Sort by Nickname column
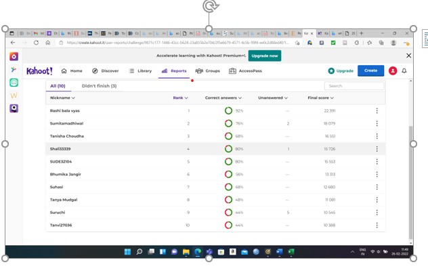This screenshot has width=428, height=275. 62,98
